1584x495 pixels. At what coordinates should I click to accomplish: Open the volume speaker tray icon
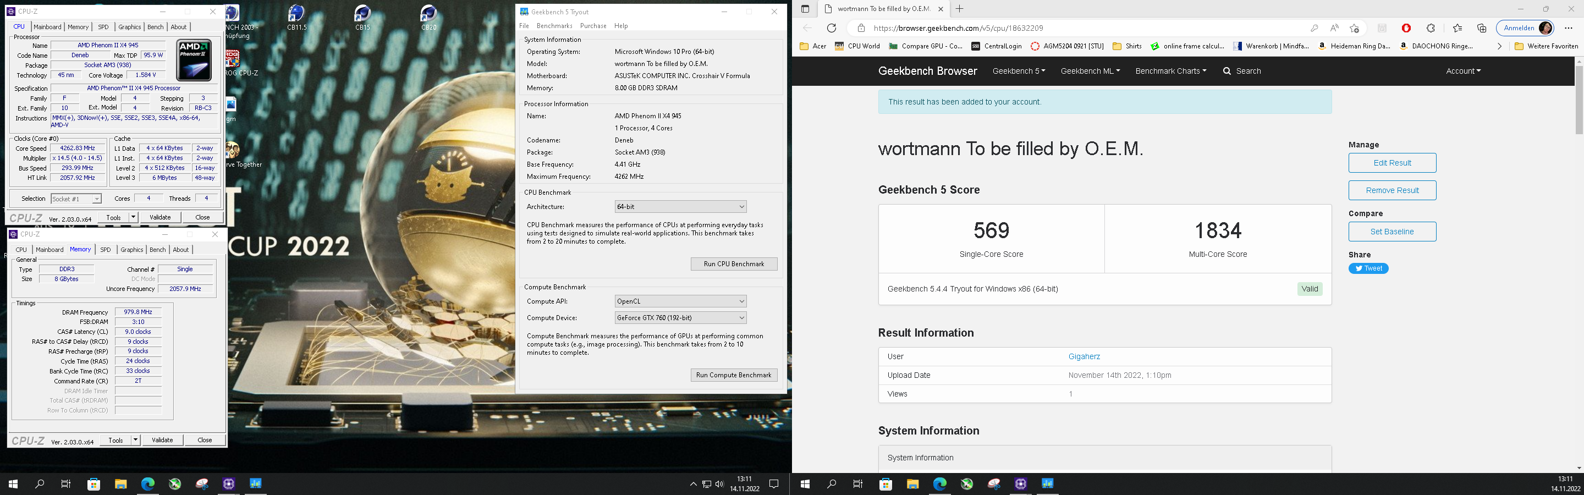[719, 484]
